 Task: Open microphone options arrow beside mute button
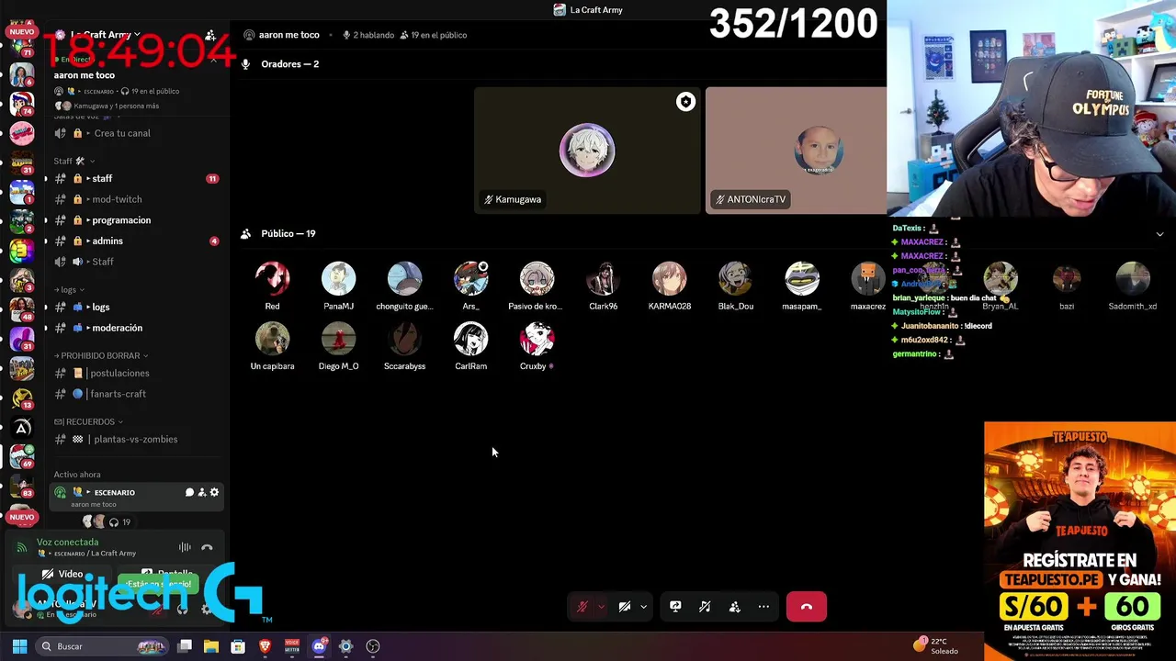coord(601,607)
